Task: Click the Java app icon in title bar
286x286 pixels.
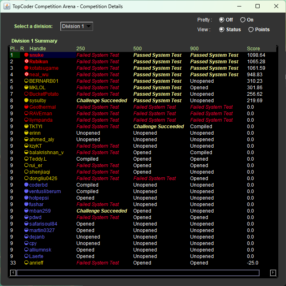Action: coord(7,6)
